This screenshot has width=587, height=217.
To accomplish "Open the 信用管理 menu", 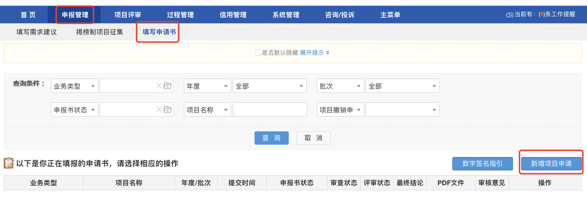I will point(233,15).
